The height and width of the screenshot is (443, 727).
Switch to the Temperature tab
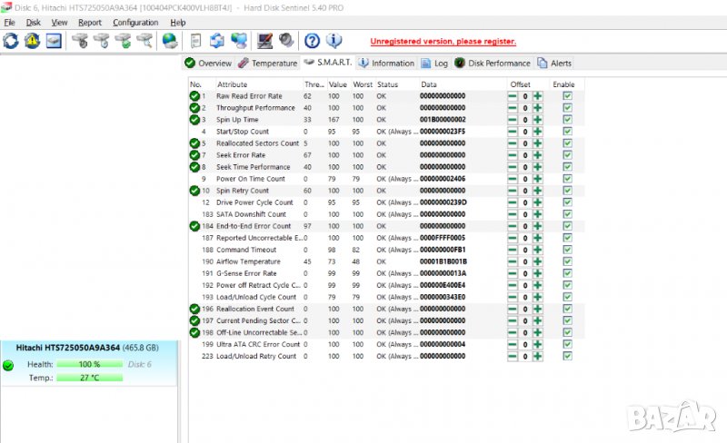click(268, 64)
